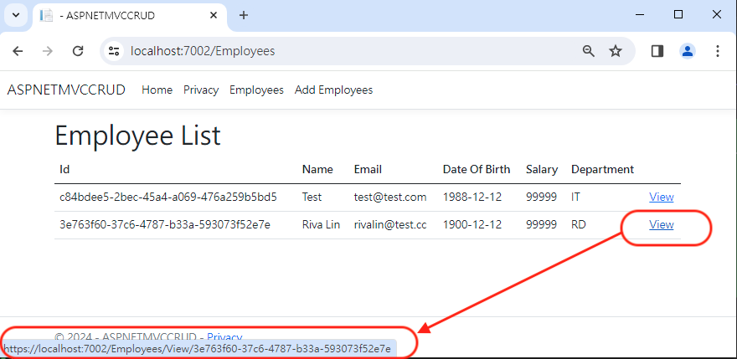Select the ASPNETMVCCRUD browser tab

click(x=117, y=15)
